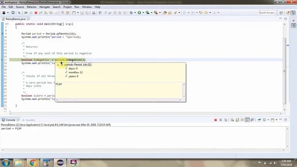The height and width of the screenshot is (167, 297).
Task: Click the External Tools run icon
Action: [156, 13]
